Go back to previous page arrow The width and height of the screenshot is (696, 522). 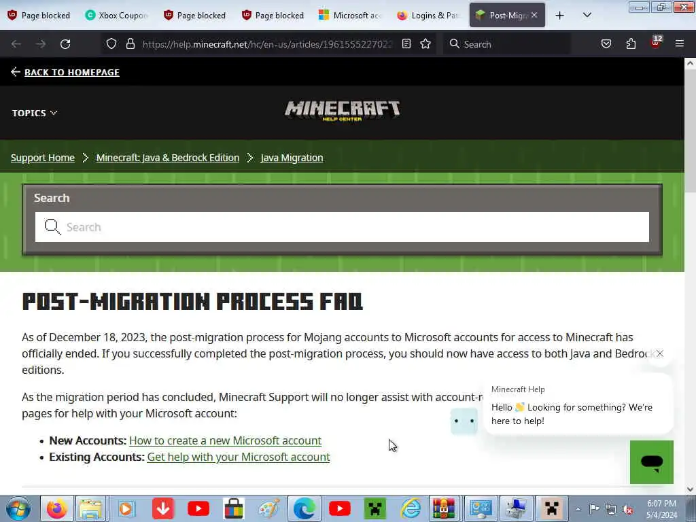16,44
